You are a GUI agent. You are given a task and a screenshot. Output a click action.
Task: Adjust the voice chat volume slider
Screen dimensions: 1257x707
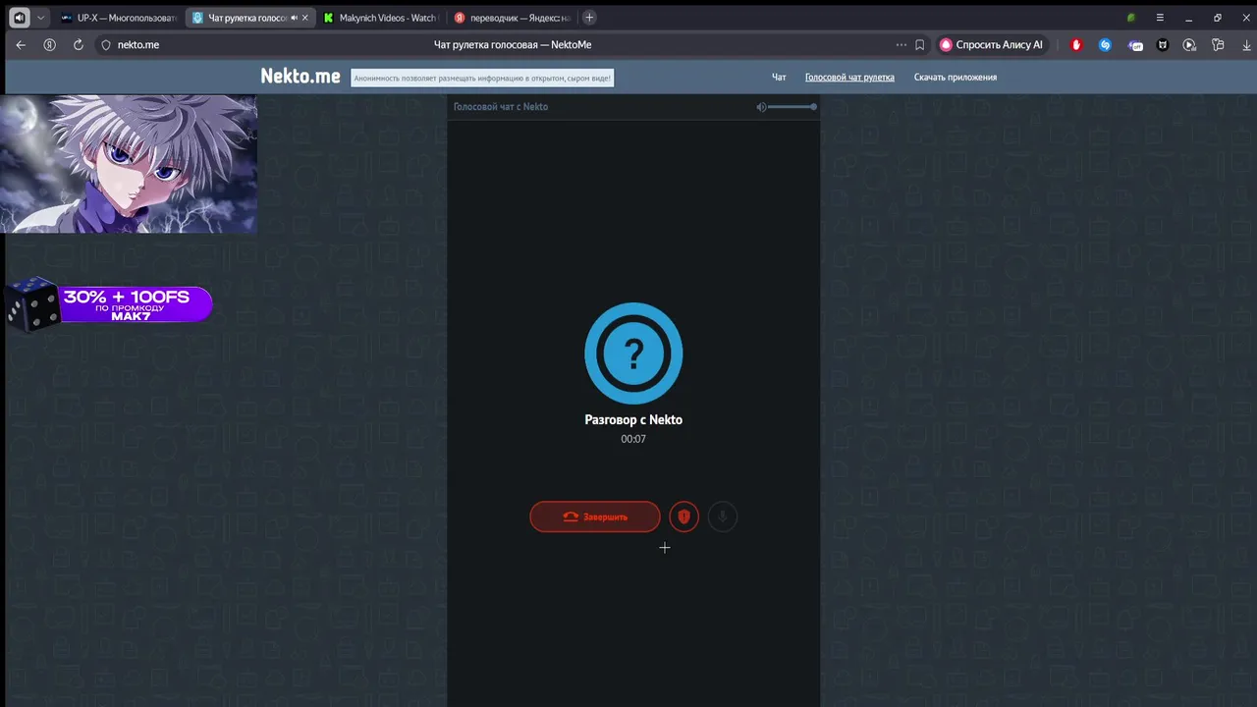792,107
